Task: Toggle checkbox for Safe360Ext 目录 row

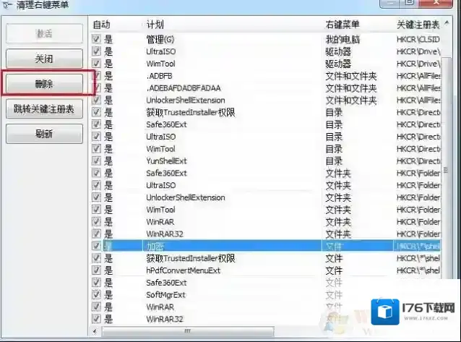Action: click(x=96, y=124)
